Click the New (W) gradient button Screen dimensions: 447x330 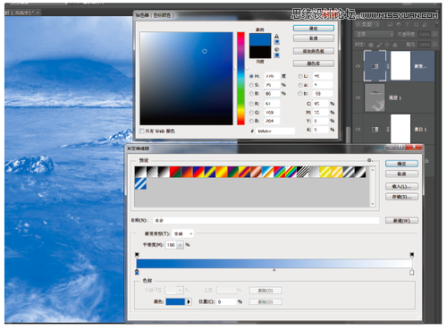401,220
